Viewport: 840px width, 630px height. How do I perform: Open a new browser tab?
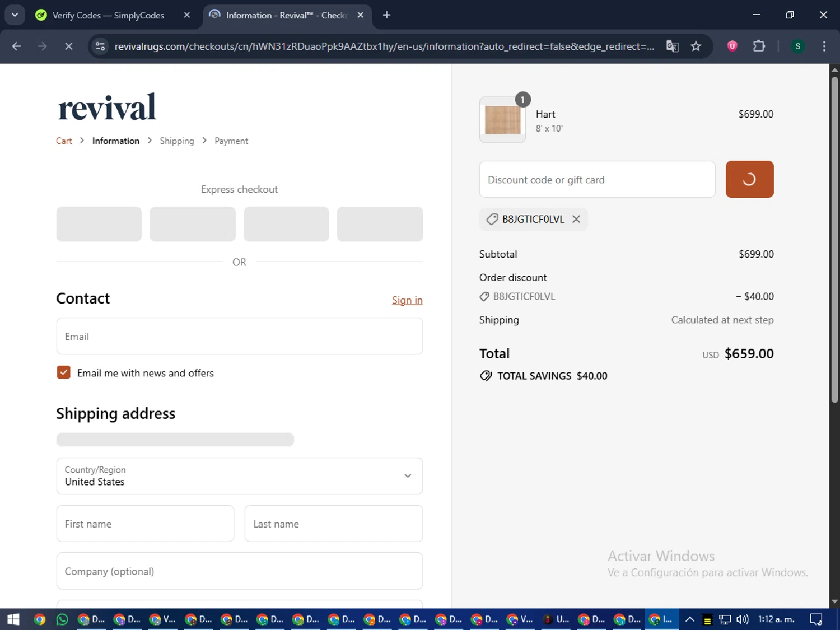386,15
